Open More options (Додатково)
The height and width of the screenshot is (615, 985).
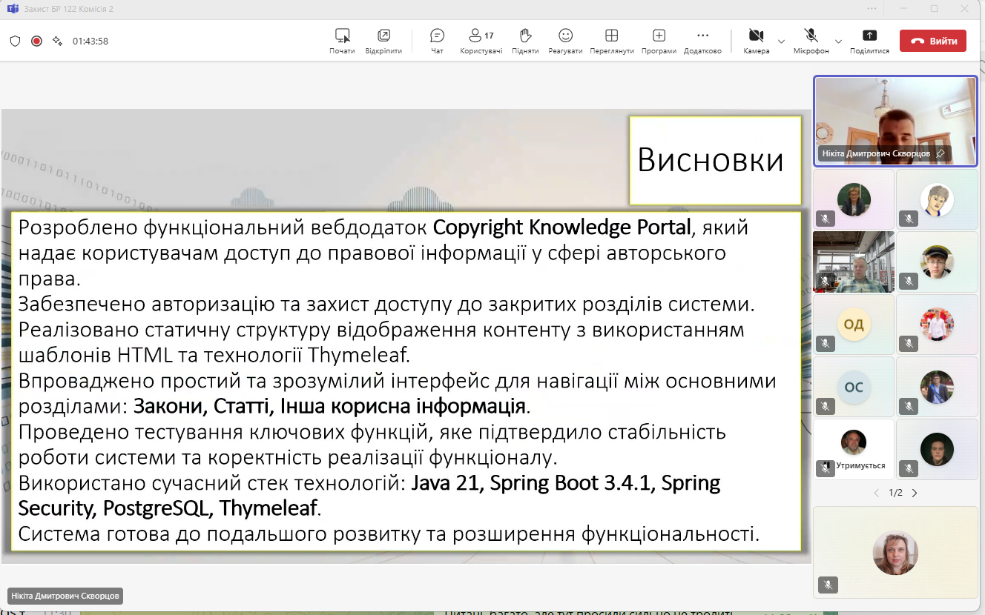tap(702, 40)
